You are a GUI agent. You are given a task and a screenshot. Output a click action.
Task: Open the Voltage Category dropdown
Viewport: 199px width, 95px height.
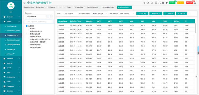[x=100, y=13]
